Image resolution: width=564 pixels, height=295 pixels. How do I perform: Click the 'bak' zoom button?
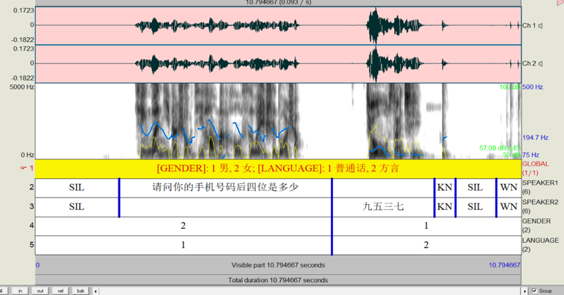[x=80, y=291]
